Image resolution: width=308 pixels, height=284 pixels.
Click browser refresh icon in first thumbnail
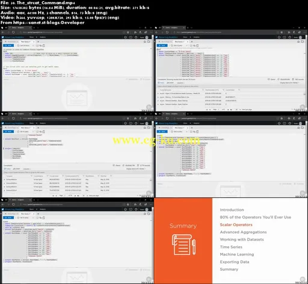tap(13, 32)
